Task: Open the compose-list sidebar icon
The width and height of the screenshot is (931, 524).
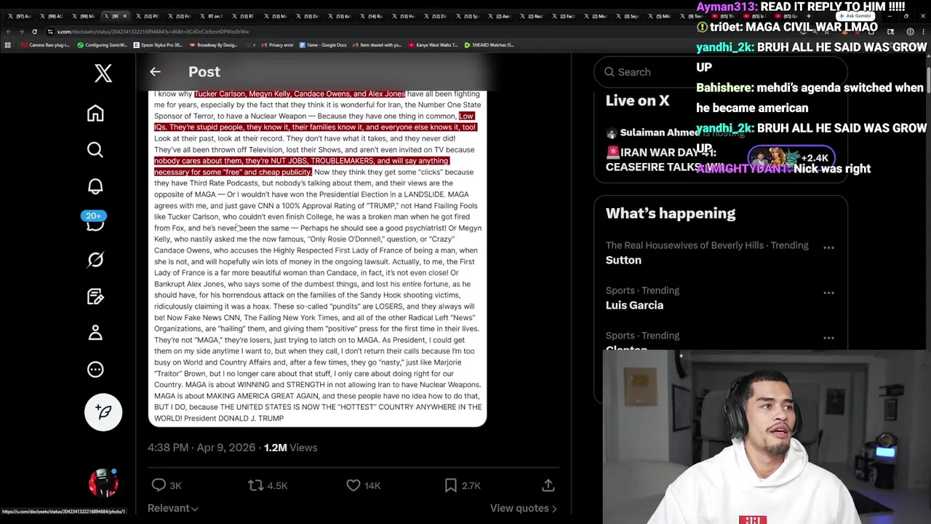Action: point(95,296)
